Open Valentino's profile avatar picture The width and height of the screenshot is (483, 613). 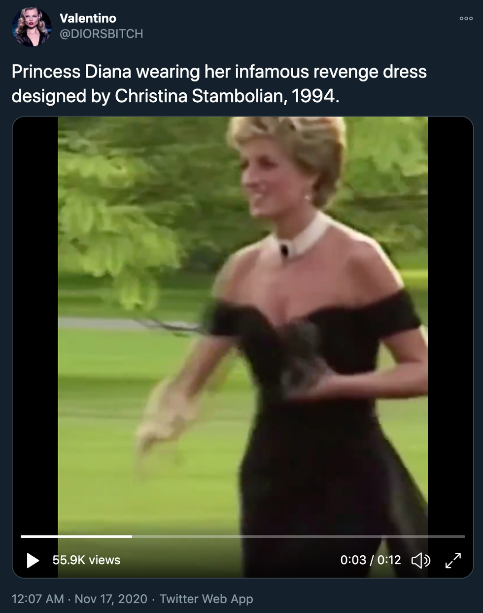point(32,27)
